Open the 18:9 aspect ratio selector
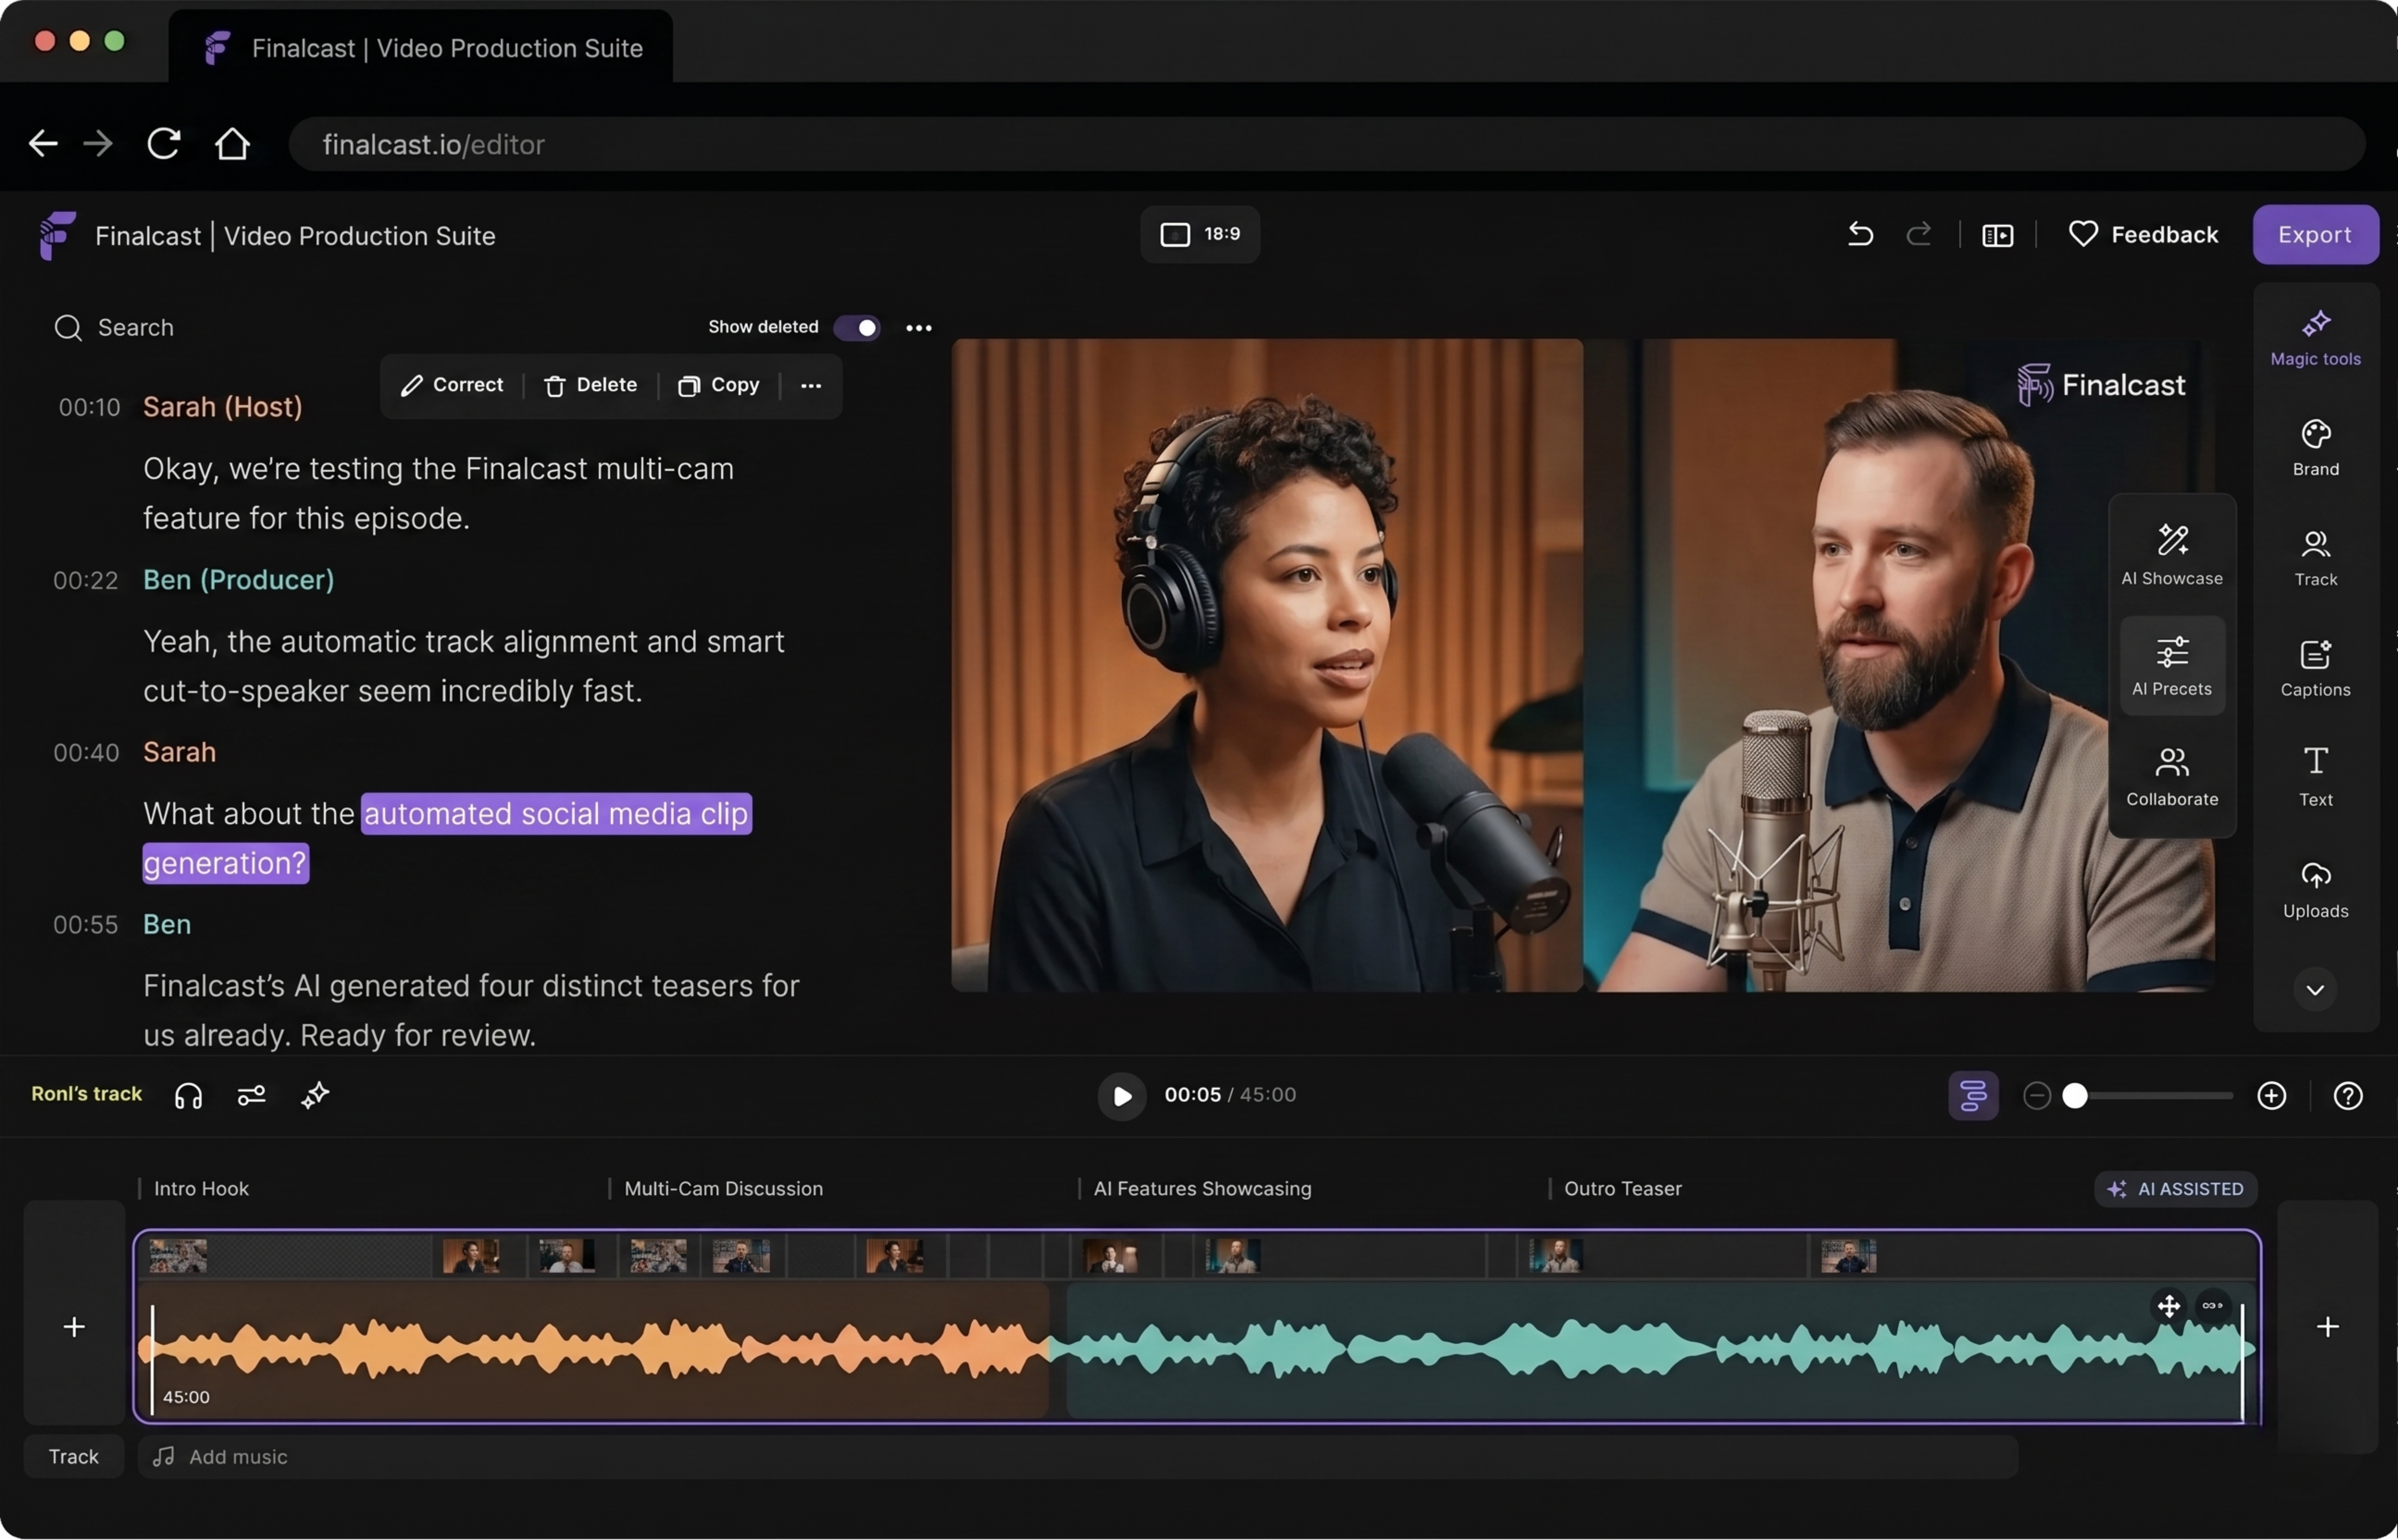The width and height of the screenshot is (2398, 1540). (x=1199, y=234)
